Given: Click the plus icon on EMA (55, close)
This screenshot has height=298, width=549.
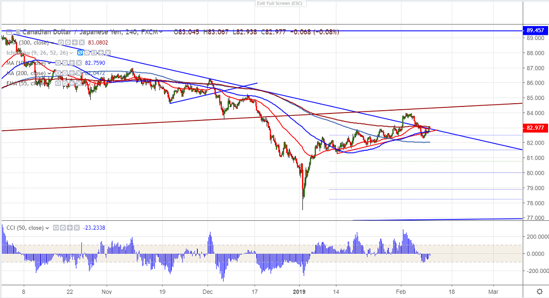Looking at the screenshot, I should pos(72,83).
